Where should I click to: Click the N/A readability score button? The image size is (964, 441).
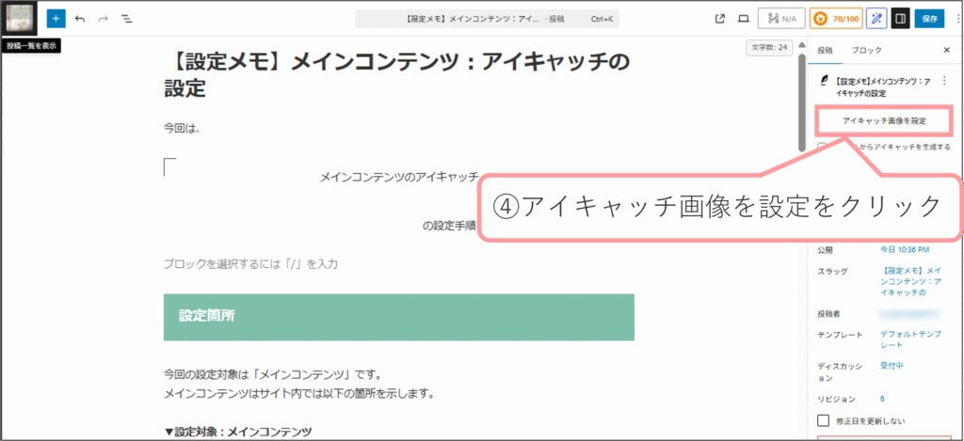pyautogui.click(x=780, y=19)
